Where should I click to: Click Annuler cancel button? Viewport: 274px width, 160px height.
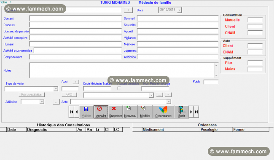pyautogui.click(x=101, y=112)
